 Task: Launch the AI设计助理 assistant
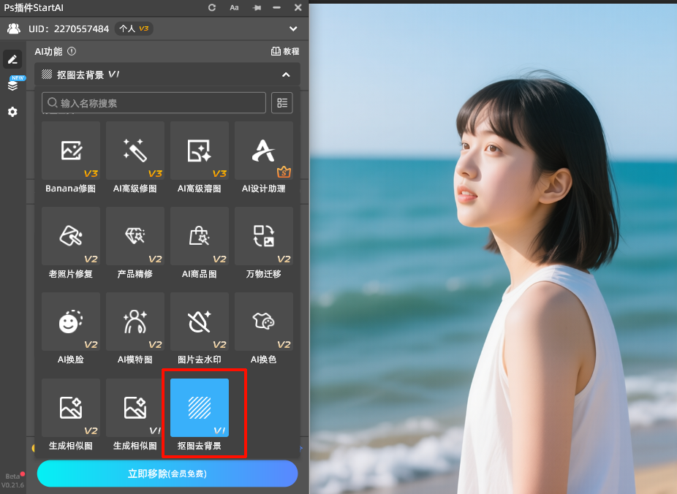tap(264, 151)
